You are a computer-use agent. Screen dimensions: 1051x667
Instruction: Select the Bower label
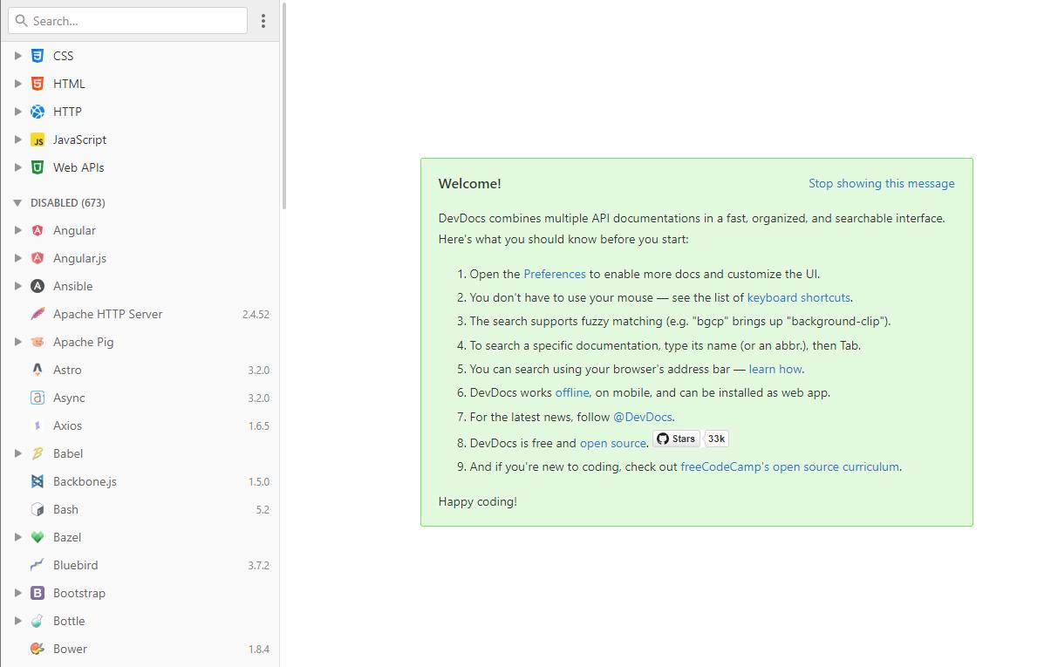coord(70,649)
